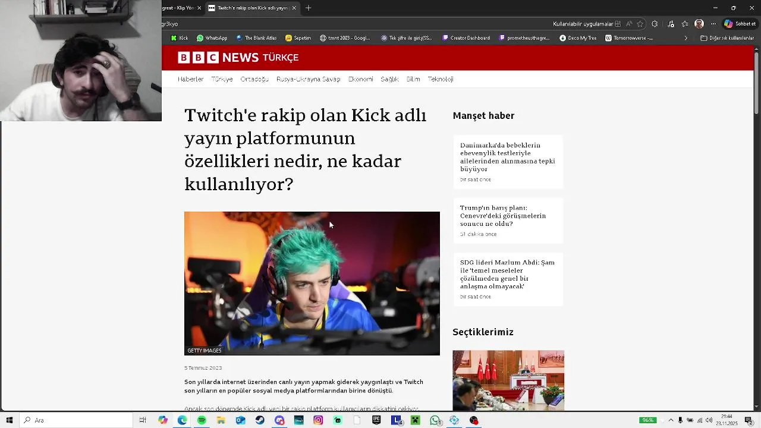The image size is (761, 428).
Task: Open Instagram from the taskbar
Action: click(x=318, y=420)
